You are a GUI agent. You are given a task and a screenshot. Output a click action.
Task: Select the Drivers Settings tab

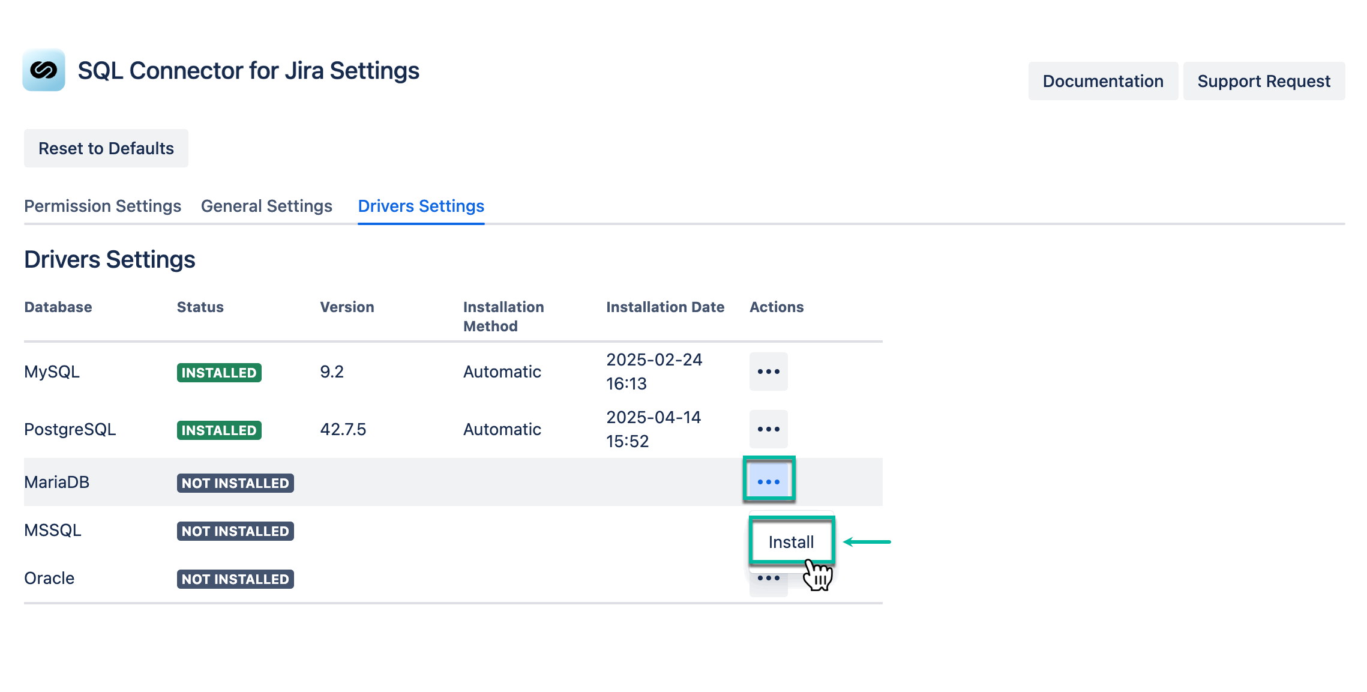point(421,206)
